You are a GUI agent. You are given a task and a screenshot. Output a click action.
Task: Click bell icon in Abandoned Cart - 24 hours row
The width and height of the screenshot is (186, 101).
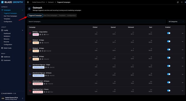(x=47, y=84)
